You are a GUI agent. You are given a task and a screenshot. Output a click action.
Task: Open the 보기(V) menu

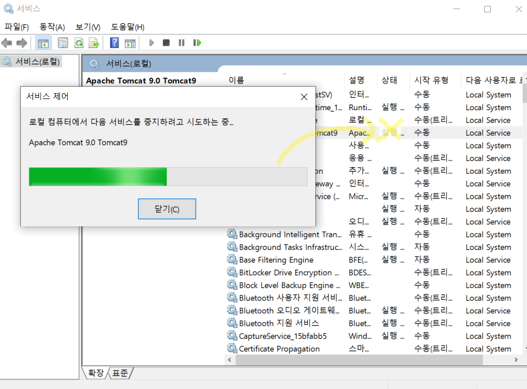pos(88,27)
